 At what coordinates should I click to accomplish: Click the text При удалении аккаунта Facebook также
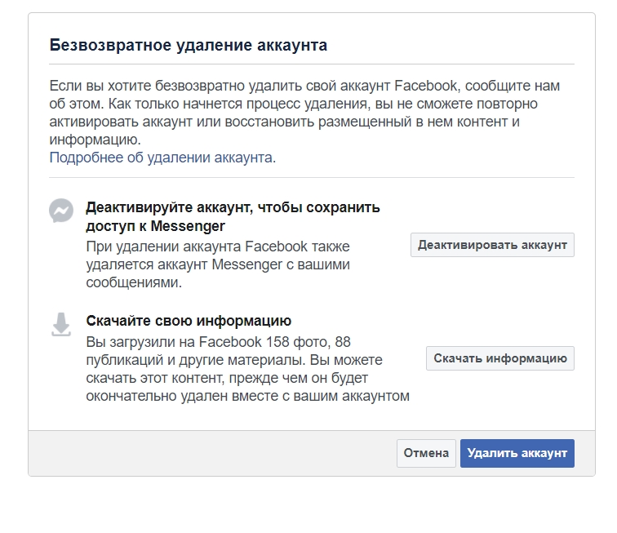tap(218, 247)
